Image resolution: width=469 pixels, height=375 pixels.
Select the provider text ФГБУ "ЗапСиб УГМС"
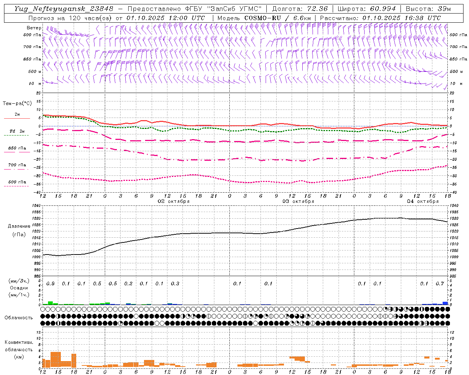pyautogui.click(x=224, y=9)
